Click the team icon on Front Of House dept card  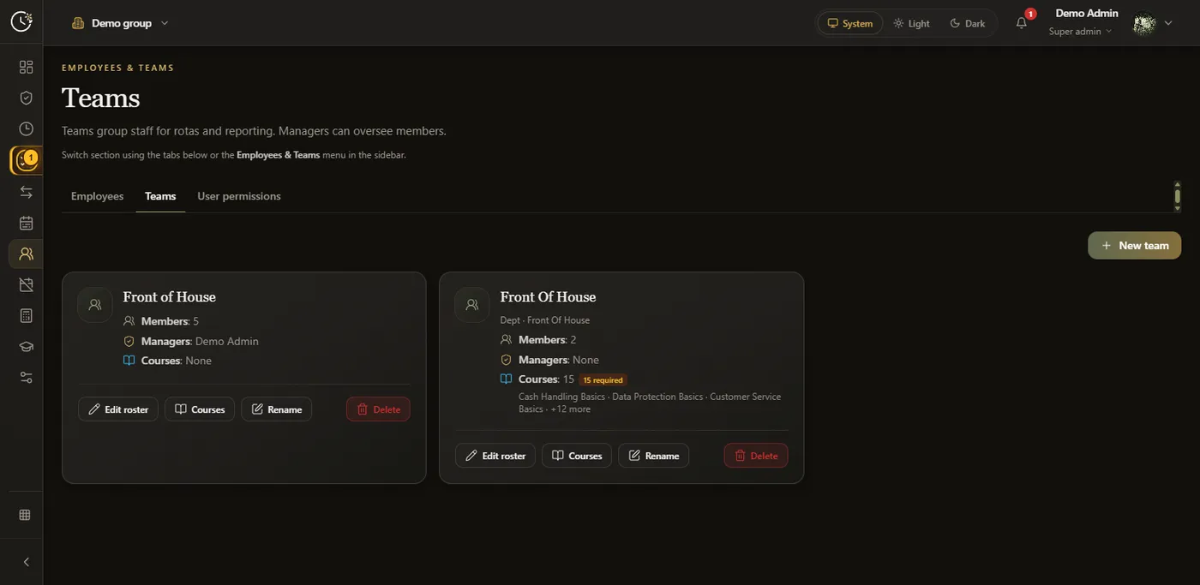click(x=472, y=305)
